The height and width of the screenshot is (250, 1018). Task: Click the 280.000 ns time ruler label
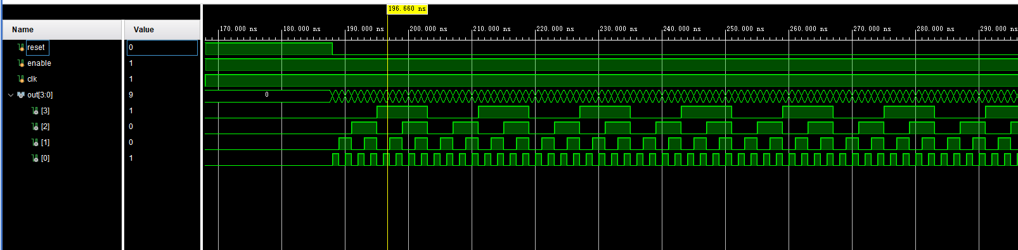click(936, 29)
